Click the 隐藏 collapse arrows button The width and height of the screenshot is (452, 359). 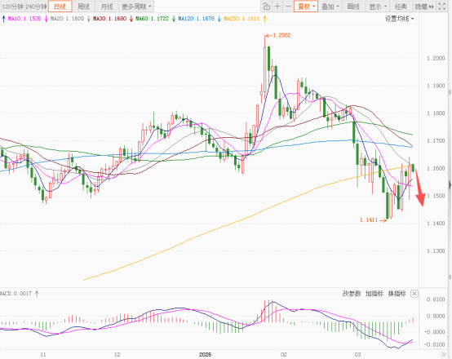click(424, 7)
